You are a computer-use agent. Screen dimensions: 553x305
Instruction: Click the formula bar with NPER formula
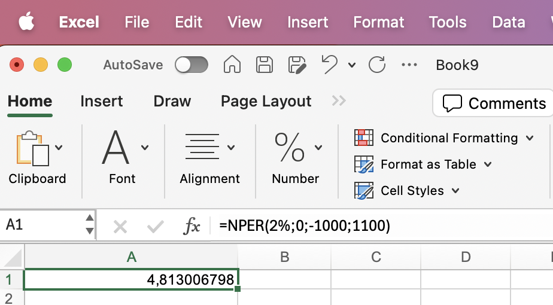tap(382, 225)
